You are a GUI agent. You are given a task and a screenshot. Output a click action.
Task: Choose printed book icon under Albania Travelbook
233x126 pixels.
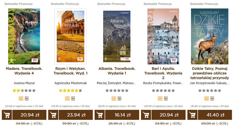click(x=114, y=99)
